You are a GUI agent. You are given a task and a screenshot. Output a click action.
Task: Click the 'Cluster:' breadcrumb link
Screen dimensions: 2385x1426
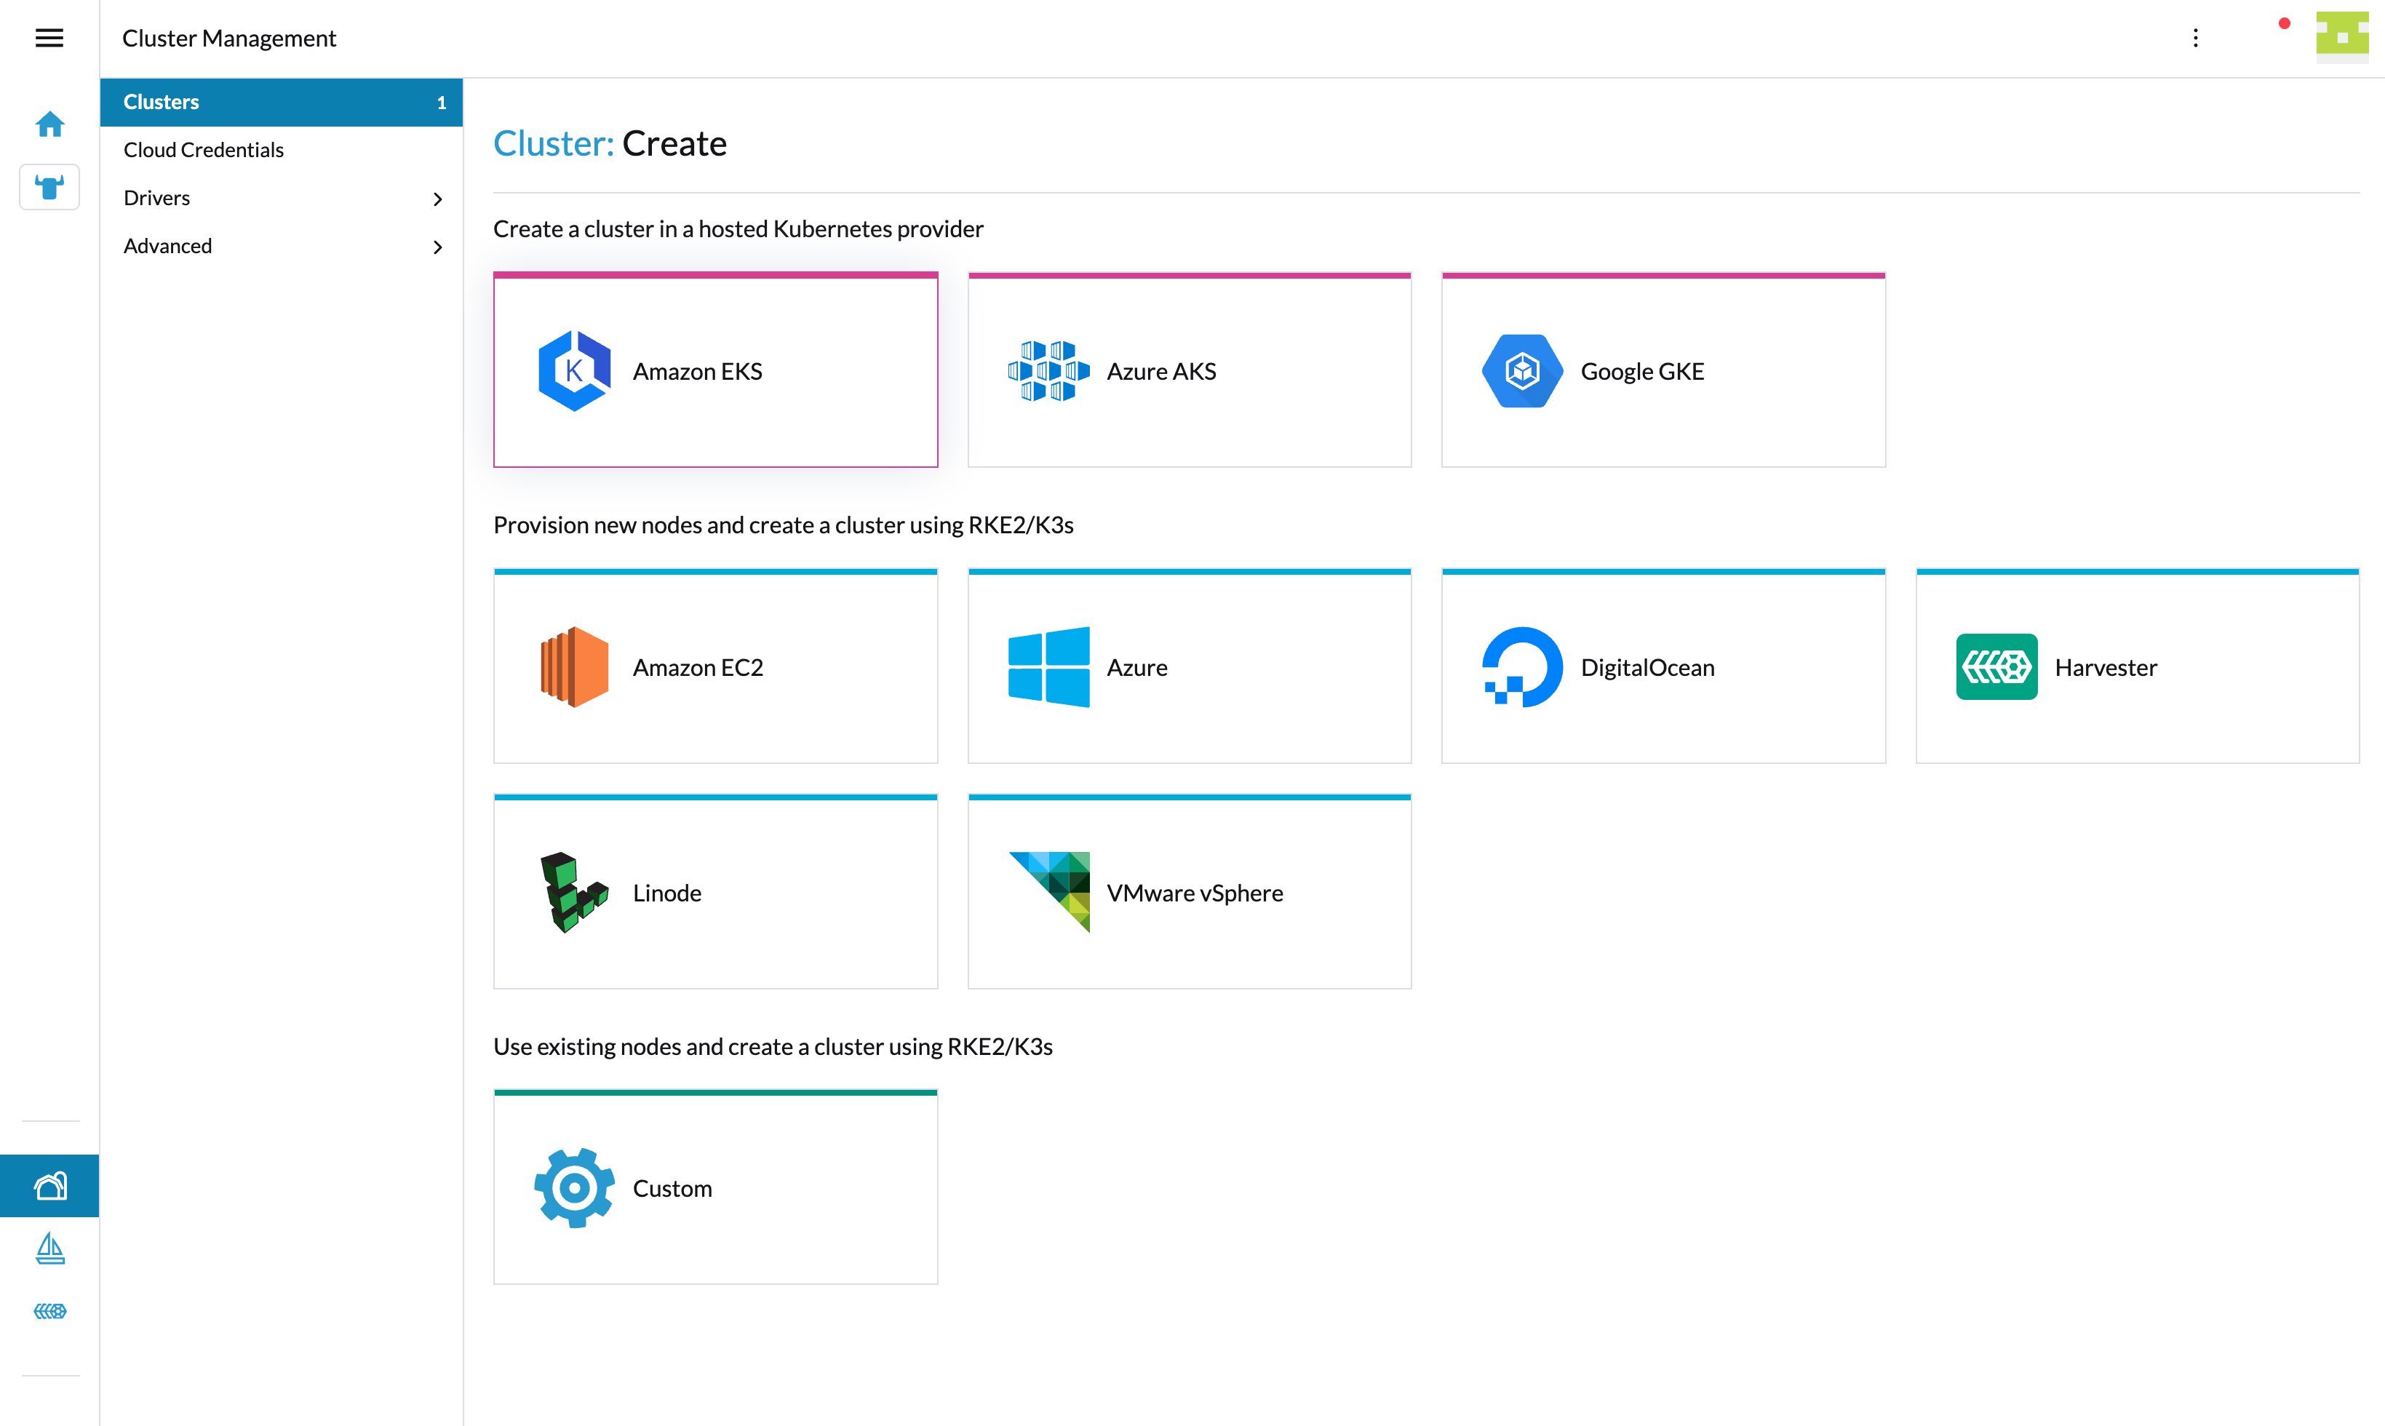[x=554, y=143]
